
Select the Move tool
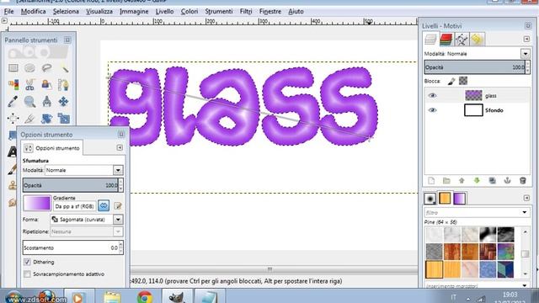point(64,101)
